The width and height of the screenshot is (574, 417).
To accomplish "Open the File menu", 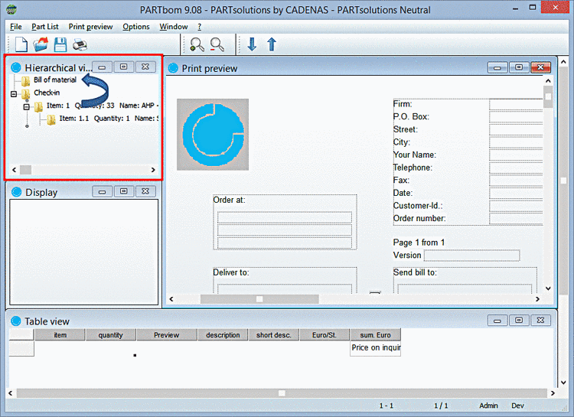I will [x=16, y=27].
